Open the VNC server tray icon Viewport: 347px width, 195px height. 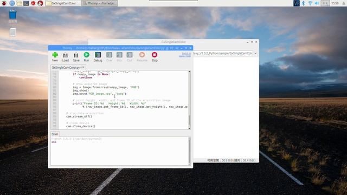pyautogui.click(x=297, y=3)
